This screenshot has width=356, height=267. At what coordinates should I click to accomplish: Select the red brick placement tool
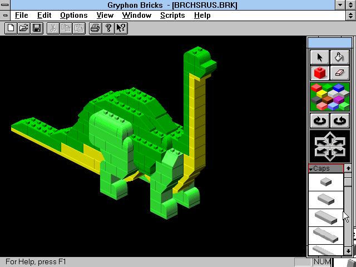pos(320,73)
